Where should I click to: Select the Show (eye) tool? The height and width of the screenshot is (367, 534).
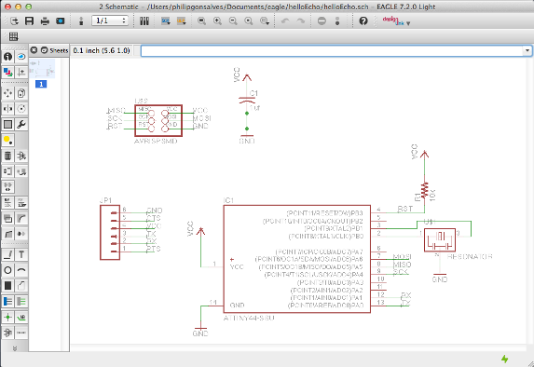(x=21, y=57)
